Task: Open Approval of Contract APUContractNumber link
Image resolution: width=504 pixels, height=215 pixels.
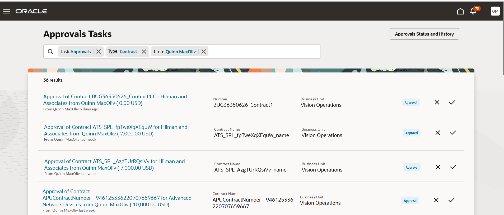Action: pos(117,198)
